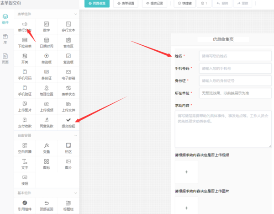The width and height of the screenshot is (274, 214).
Task: Open 提交记录 records
Action: [154, 3]
